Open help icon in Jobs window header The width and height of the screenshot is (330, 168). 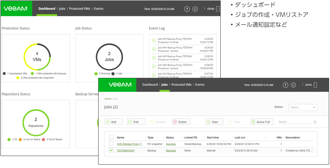coord(285,85)
